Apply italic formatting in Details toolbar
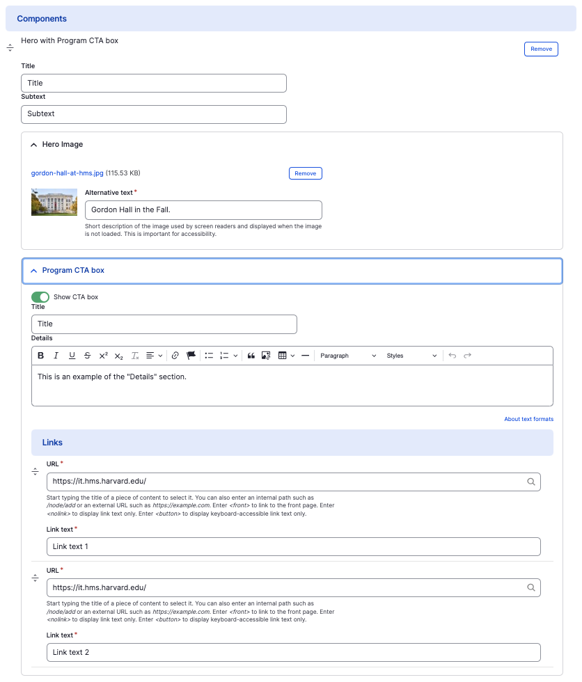582x682 pixels. pyautogui.click(x=56, y=356)
